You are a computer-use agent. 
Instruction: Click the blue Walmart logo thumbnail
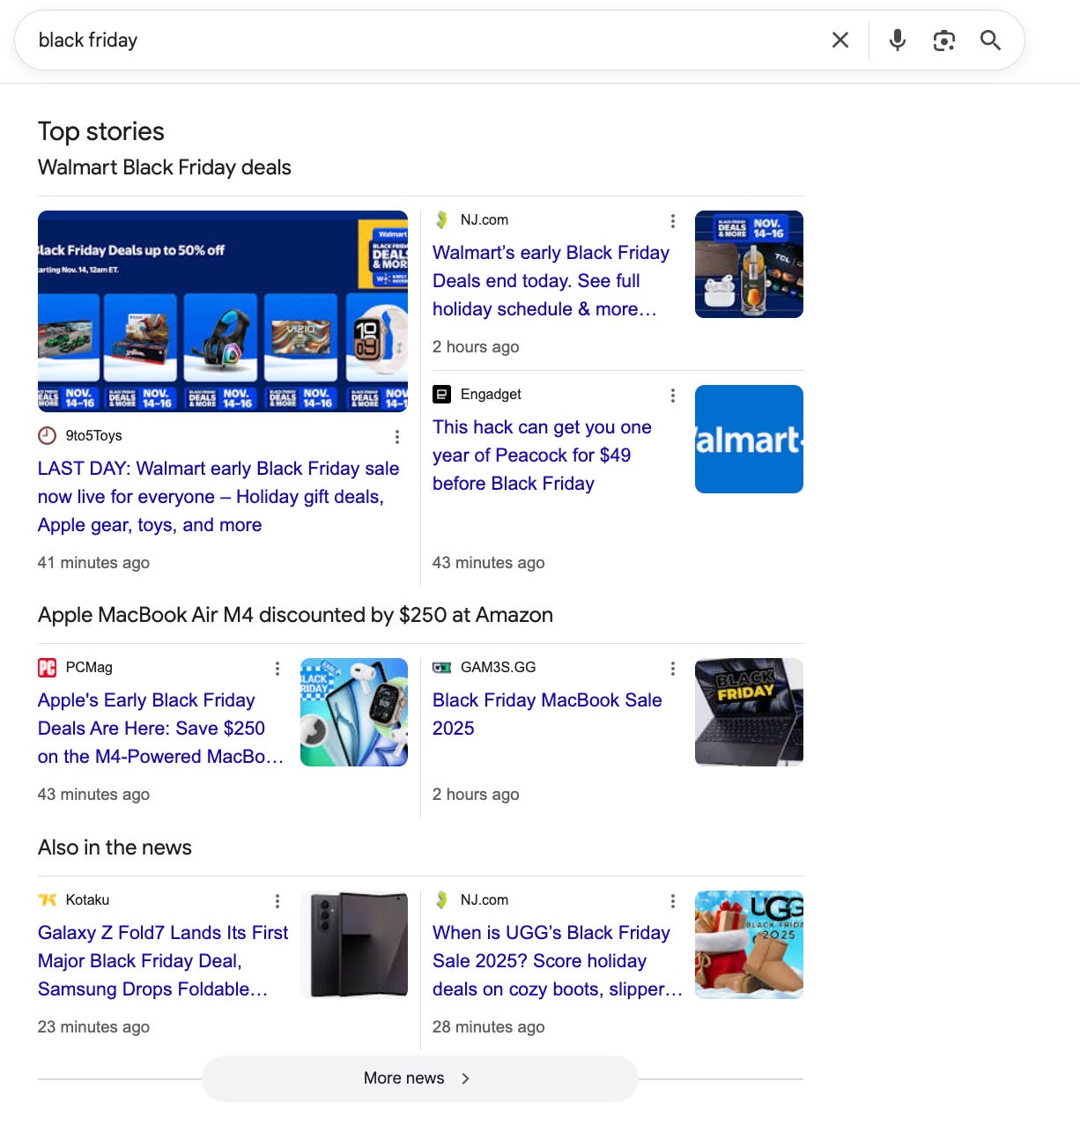click(x=749, y=439)
